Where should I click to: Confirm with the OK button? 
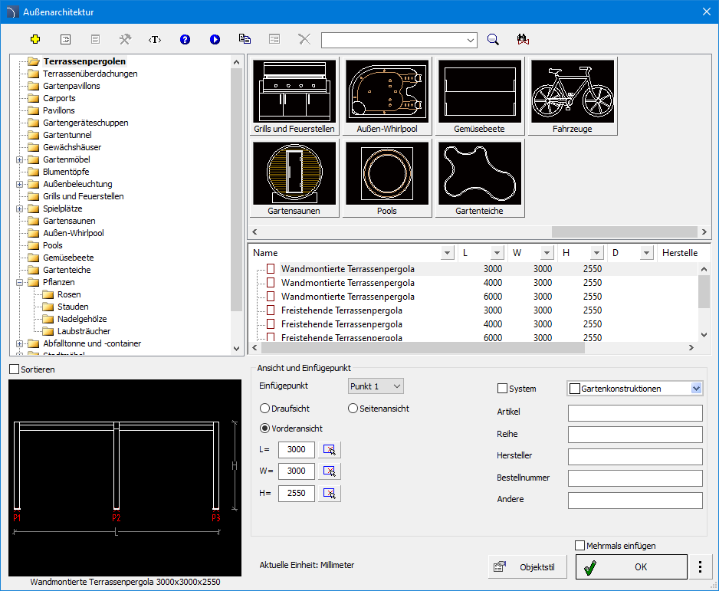(631, 567)
